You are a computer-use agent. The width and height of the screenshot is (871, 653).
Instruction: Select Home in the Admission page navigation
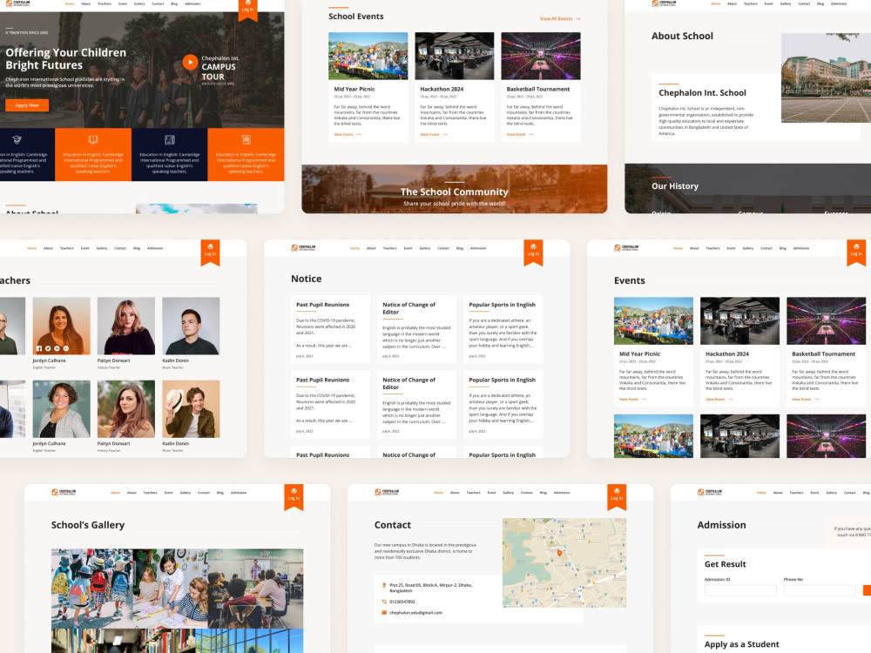tap(761, 493)
